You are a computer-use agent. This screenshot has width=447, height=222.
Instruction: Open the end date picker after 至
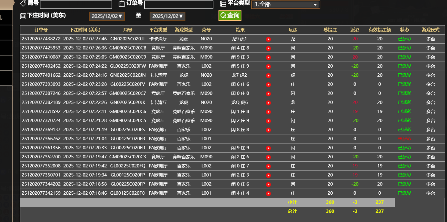pos(167,16)
